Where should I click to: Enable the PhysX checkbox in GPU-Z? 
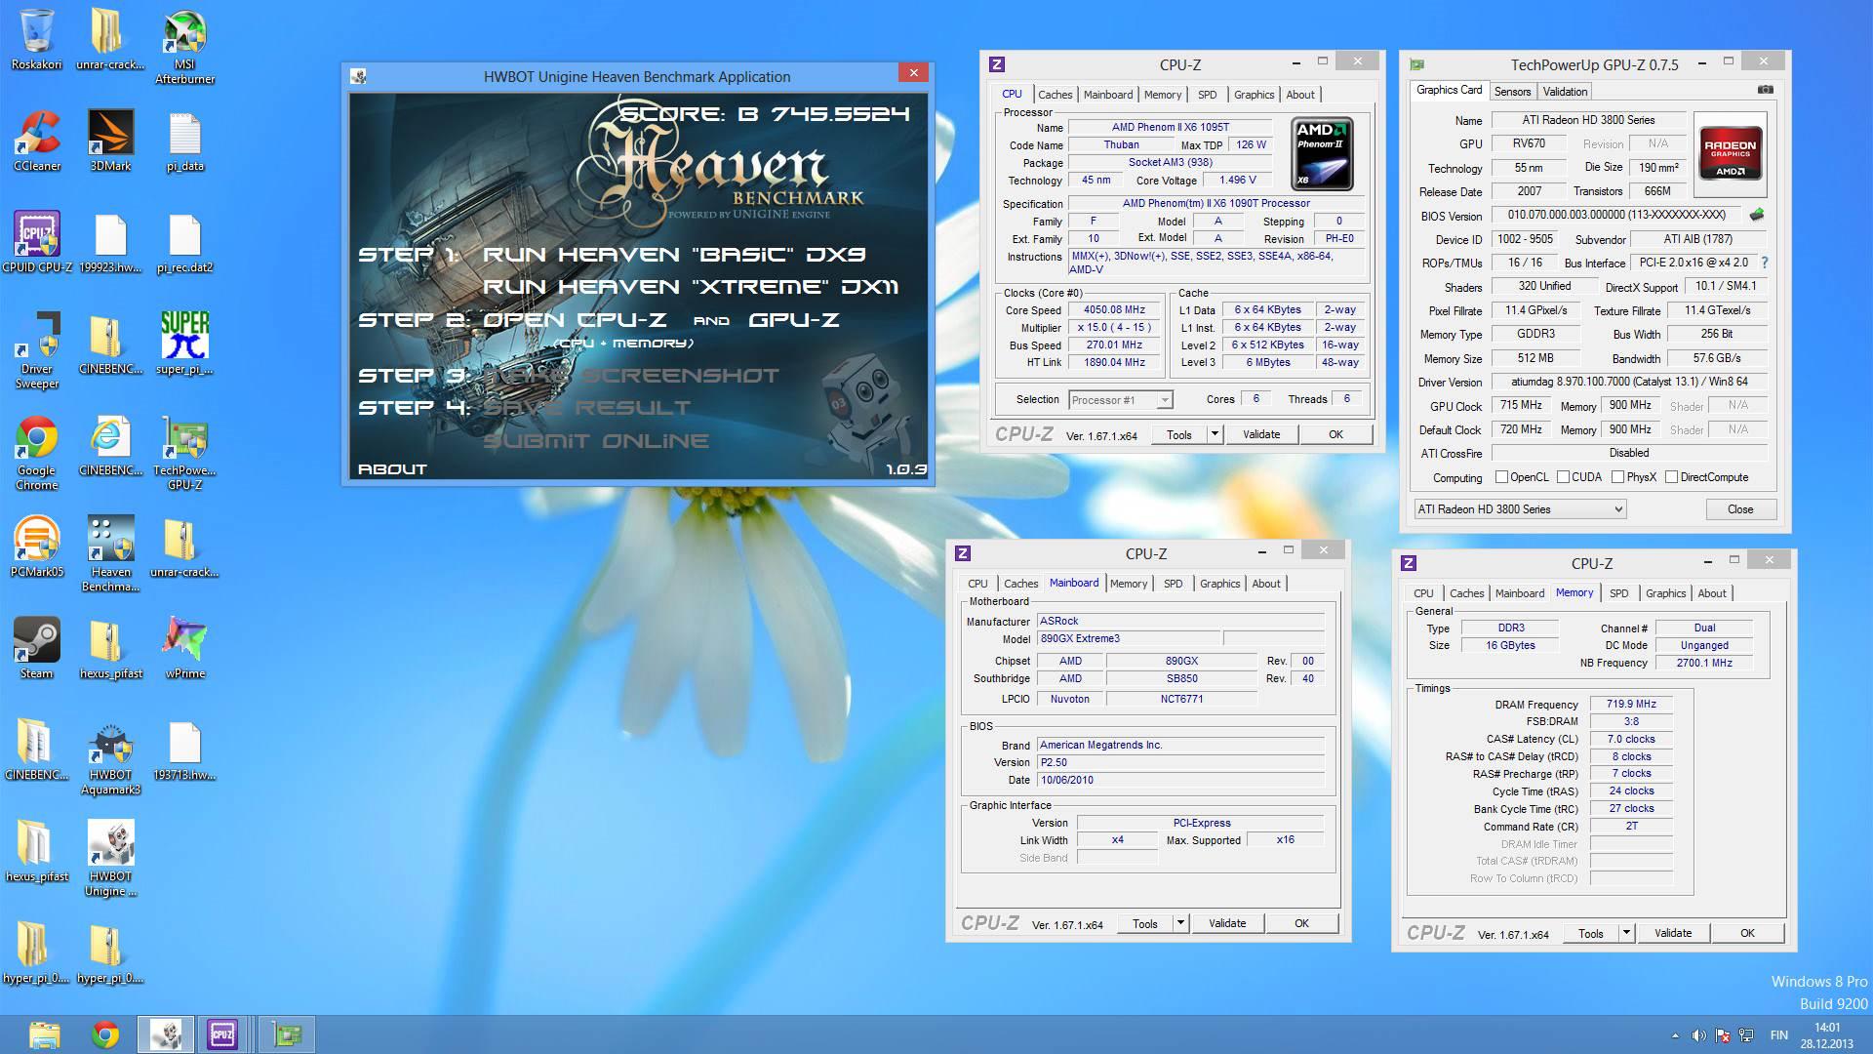1617,477
